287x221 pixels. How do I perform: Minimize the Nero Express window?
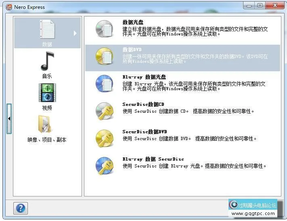coord(249,6)
